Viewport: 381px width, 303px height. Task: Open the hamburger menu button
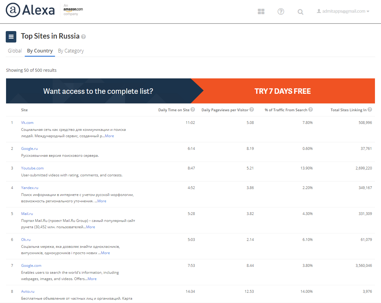click(11, 37)
